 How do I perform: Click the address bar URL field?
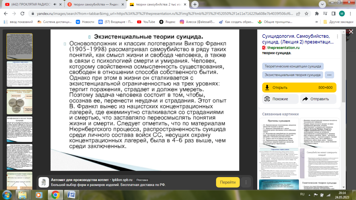(x=165, y=14)
